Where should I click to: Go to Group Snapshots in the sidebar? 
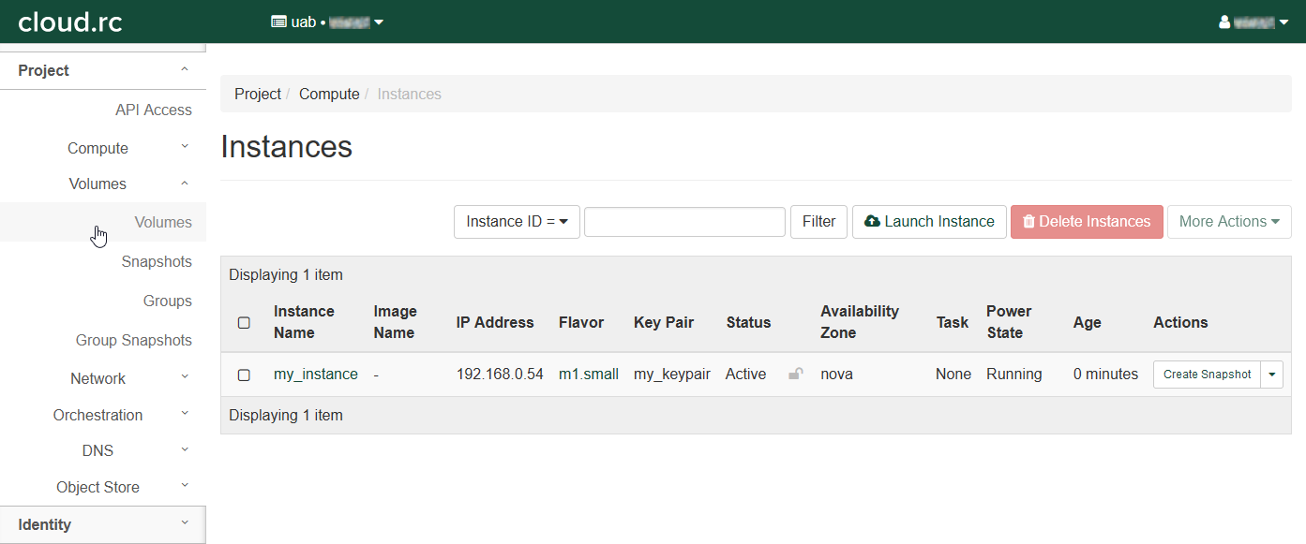(x=133, y=340)
